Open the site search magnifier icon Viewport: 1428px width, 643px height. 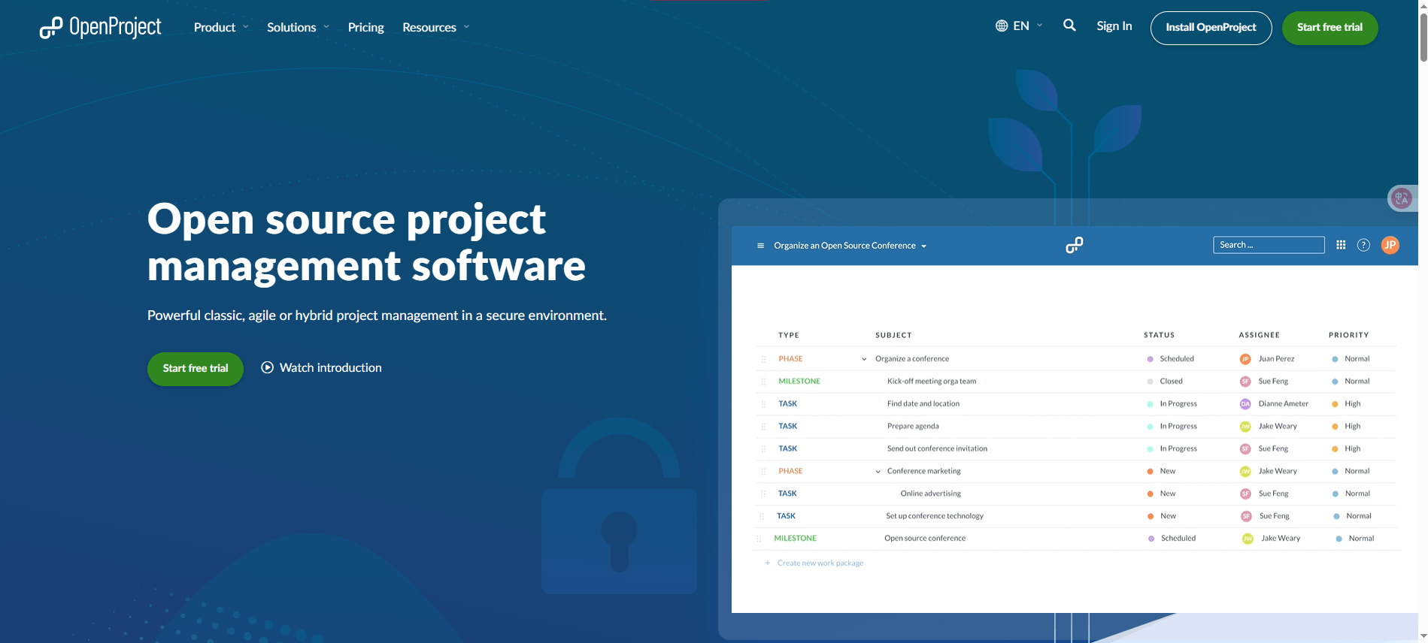pyautogui.click(x=1069, y=26)
